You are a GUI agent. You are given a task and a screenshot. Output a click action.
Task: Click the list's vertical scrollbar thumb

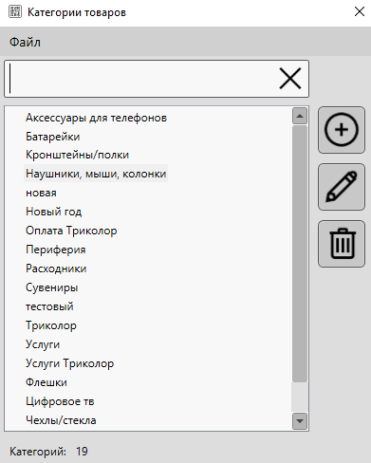(300, 254)
